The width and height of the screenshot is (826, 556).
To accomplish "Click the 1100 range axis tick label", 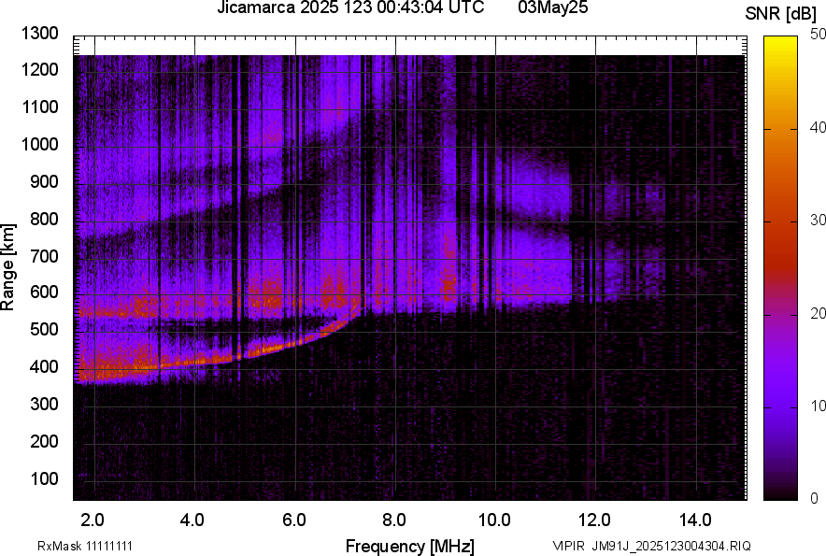I will click(x=39, y=107).
